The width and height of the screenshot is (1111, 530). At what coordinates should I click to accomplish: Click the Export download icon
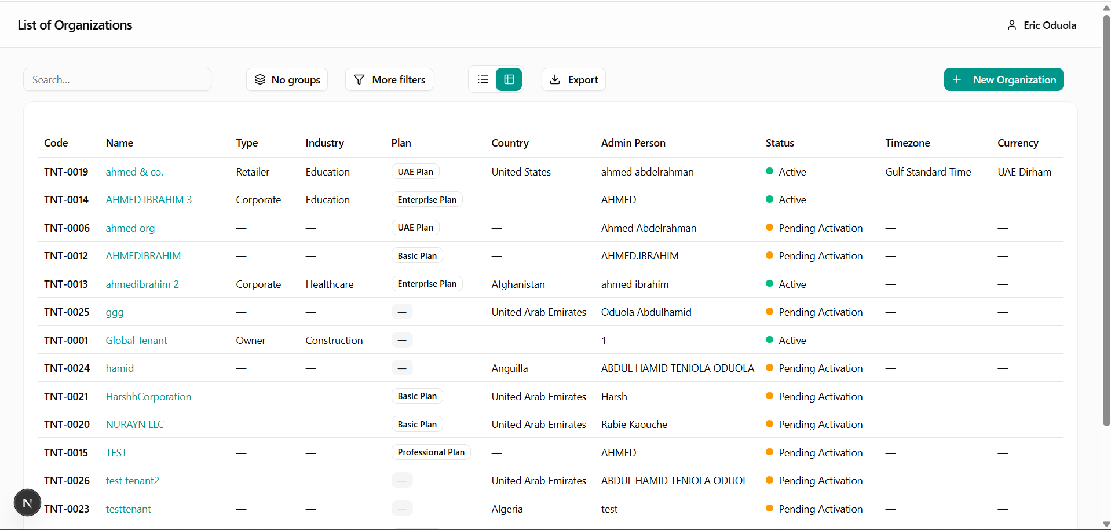pyautogui.click(x=555, y=79)
